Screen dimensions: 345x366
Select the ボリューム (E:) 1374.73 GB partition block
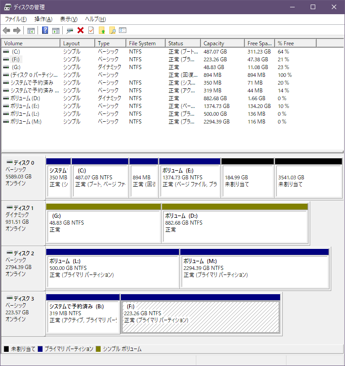pyautogui.click(x=190, y=178)
